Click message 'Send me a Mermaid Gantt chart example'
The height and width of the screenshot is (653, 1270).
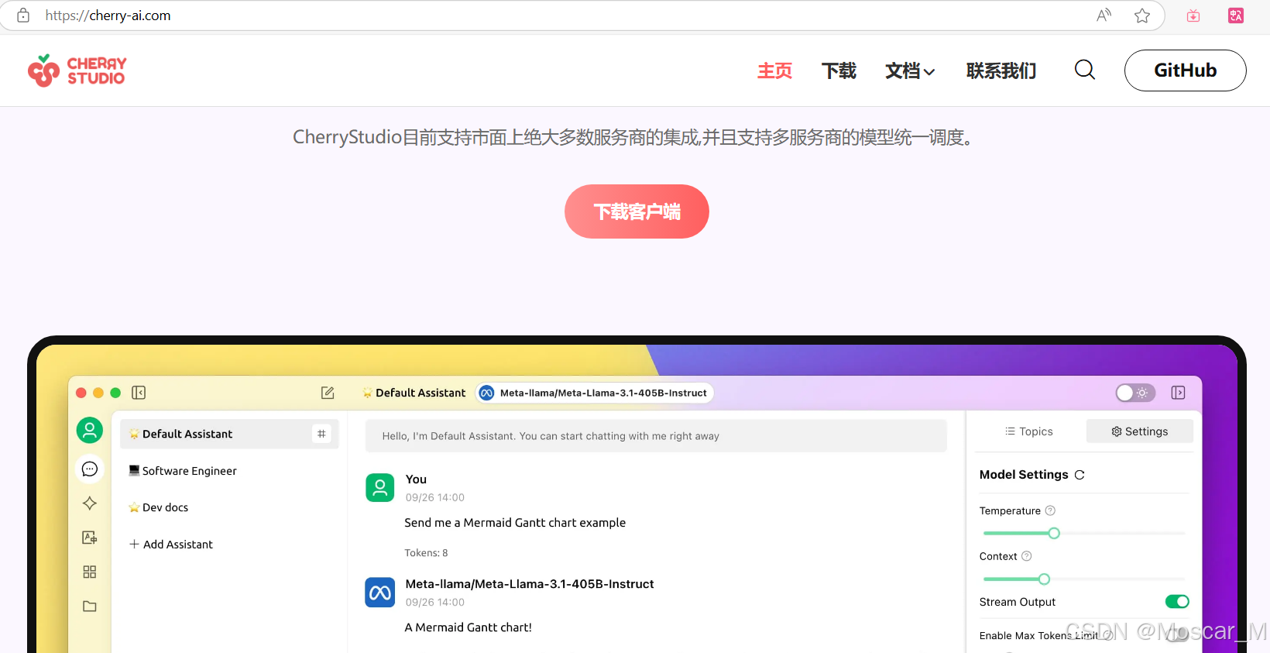tap(515, 523)
